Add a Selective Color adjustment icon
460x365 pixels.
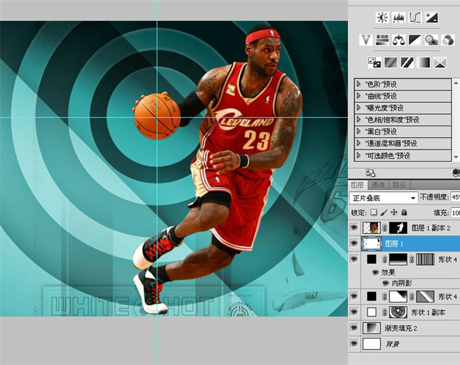click(440, 63)
